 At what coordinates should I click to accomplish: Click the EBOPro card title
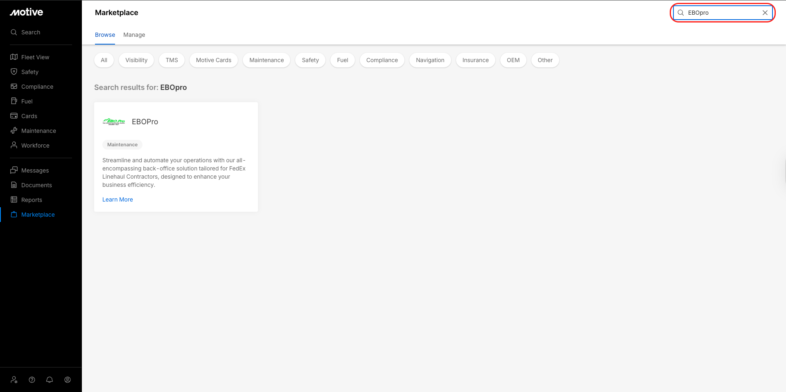coord(145,122)
